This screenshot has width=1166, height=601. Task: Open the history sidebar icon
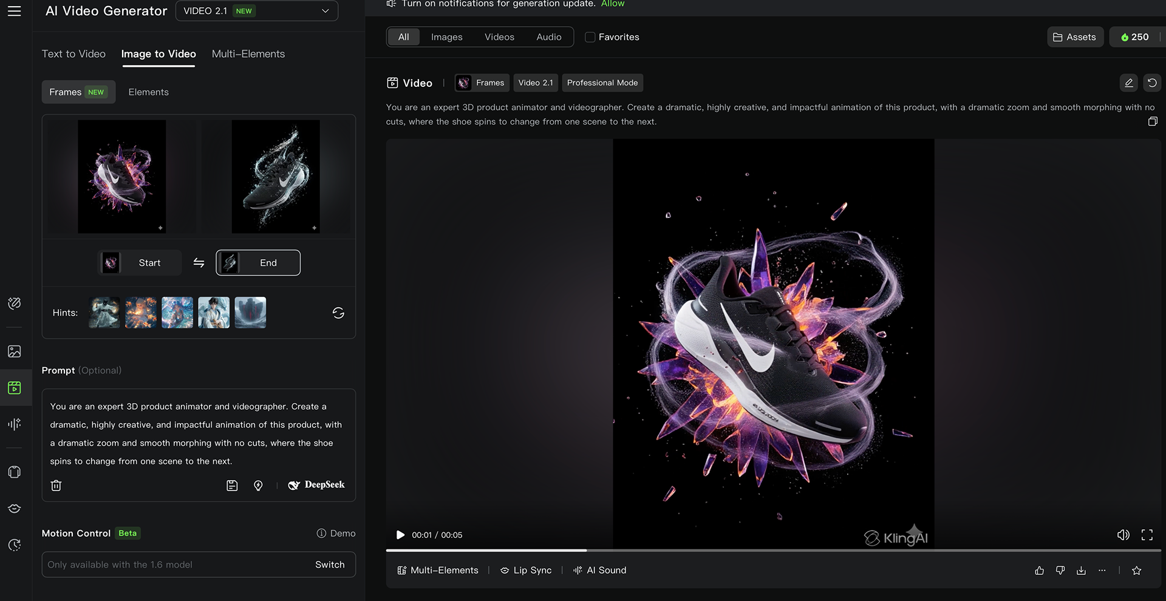15,545
